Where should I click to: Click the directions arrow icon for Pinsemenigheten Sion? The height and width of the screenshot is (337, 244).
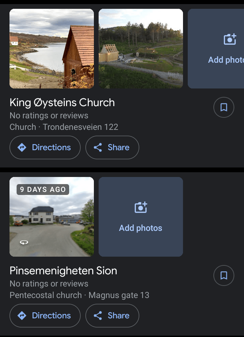coord(22,316)
